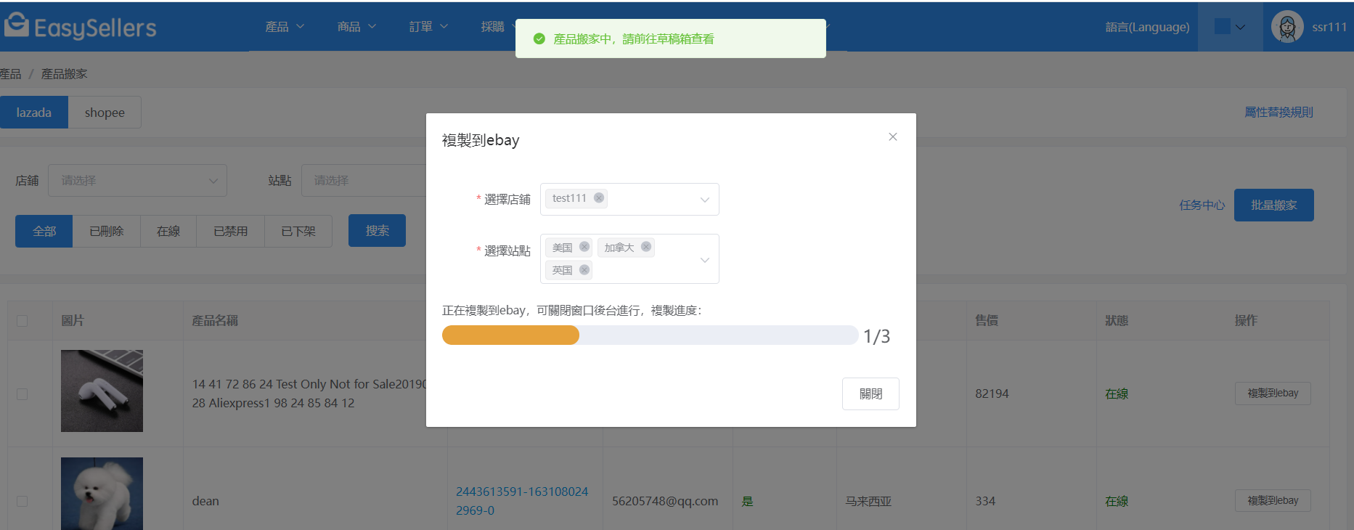Switch to the shopee tab
The height and width of the screenshot is (530, 1354).
coord(105,113)
